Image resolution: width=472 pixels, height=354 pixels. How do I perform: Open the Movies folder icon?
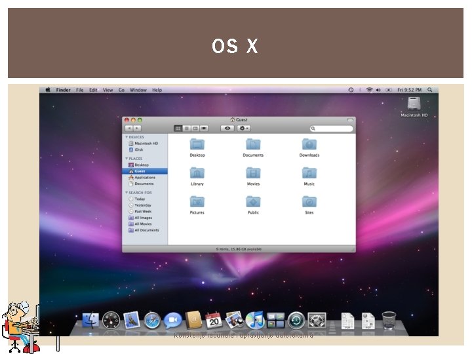[x=253, y=173]
